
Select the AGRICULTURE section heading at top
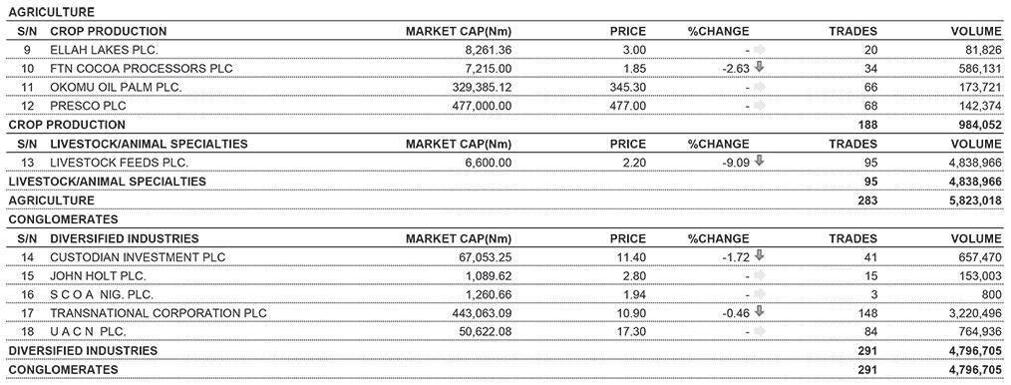click(51, 12)
